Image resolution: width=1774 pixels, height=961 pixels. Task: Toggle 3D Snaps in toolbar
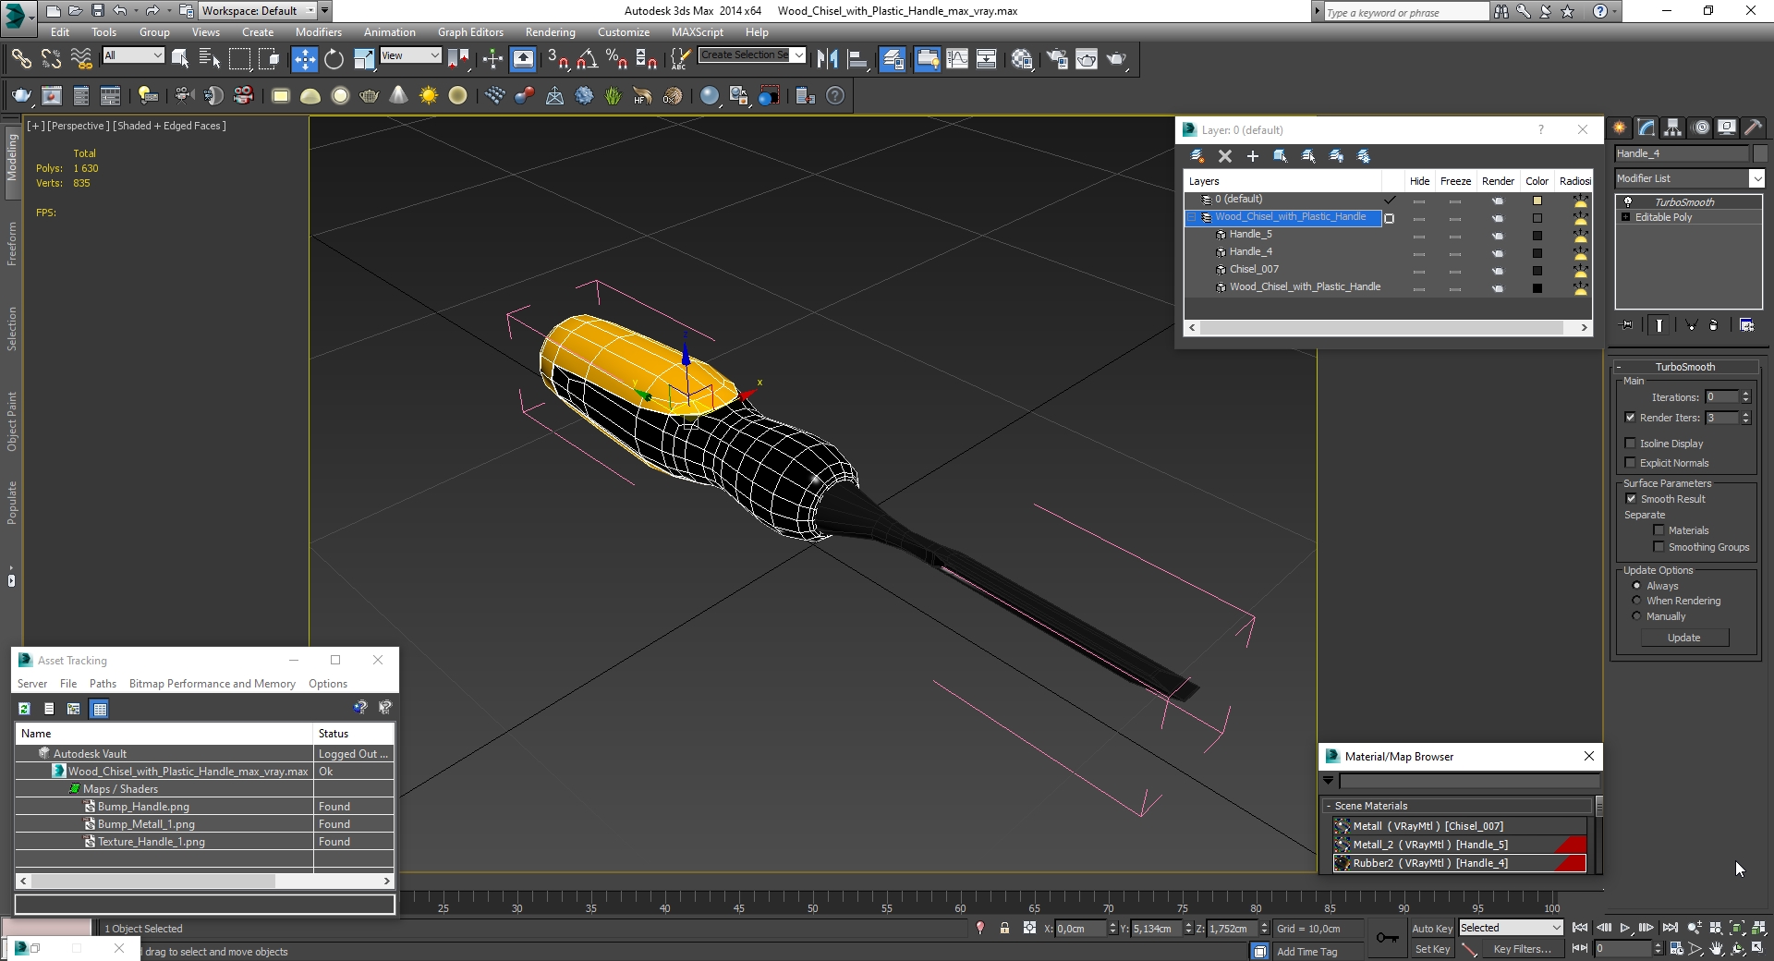click(557, 59)
